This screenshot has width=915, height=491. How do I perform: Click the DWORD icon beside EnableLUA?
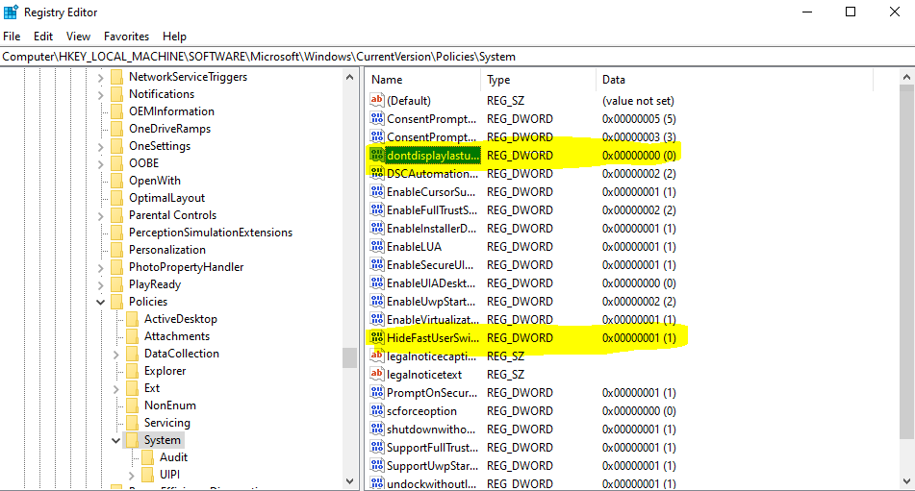click(x=377, y=246)
